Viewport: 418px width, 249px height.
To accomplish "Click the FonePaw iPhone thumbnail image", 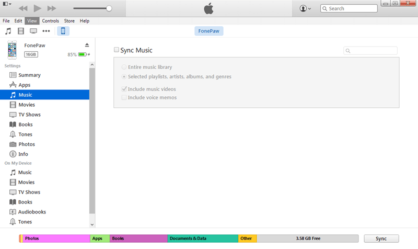I will tap(12, 50).
